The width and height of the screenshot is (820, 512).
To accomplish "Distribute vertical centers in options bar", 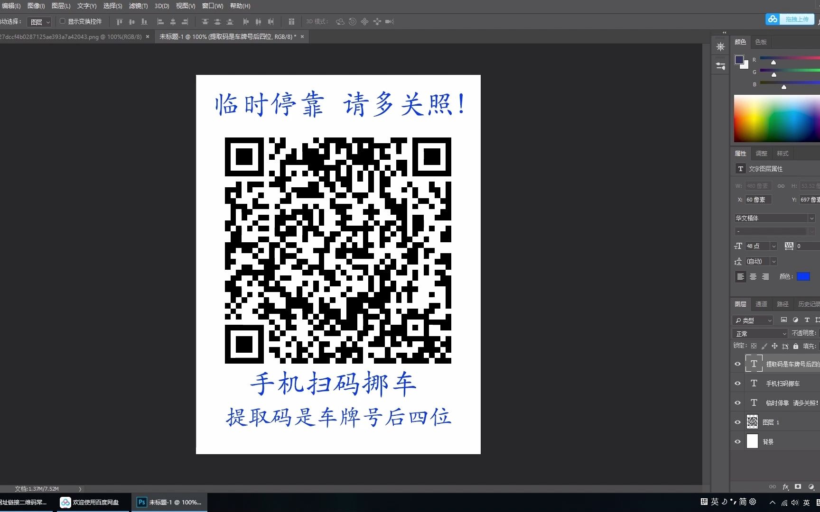I will click(x=217, y=22).
